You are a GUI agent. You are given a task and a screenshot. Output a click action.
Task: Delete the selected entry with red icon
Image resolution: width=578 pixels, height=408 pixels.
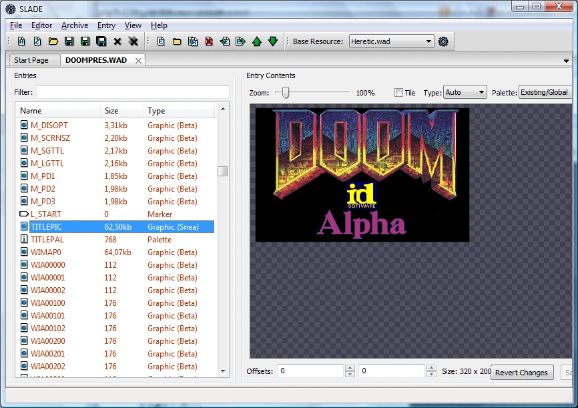(x=209, y=41)
